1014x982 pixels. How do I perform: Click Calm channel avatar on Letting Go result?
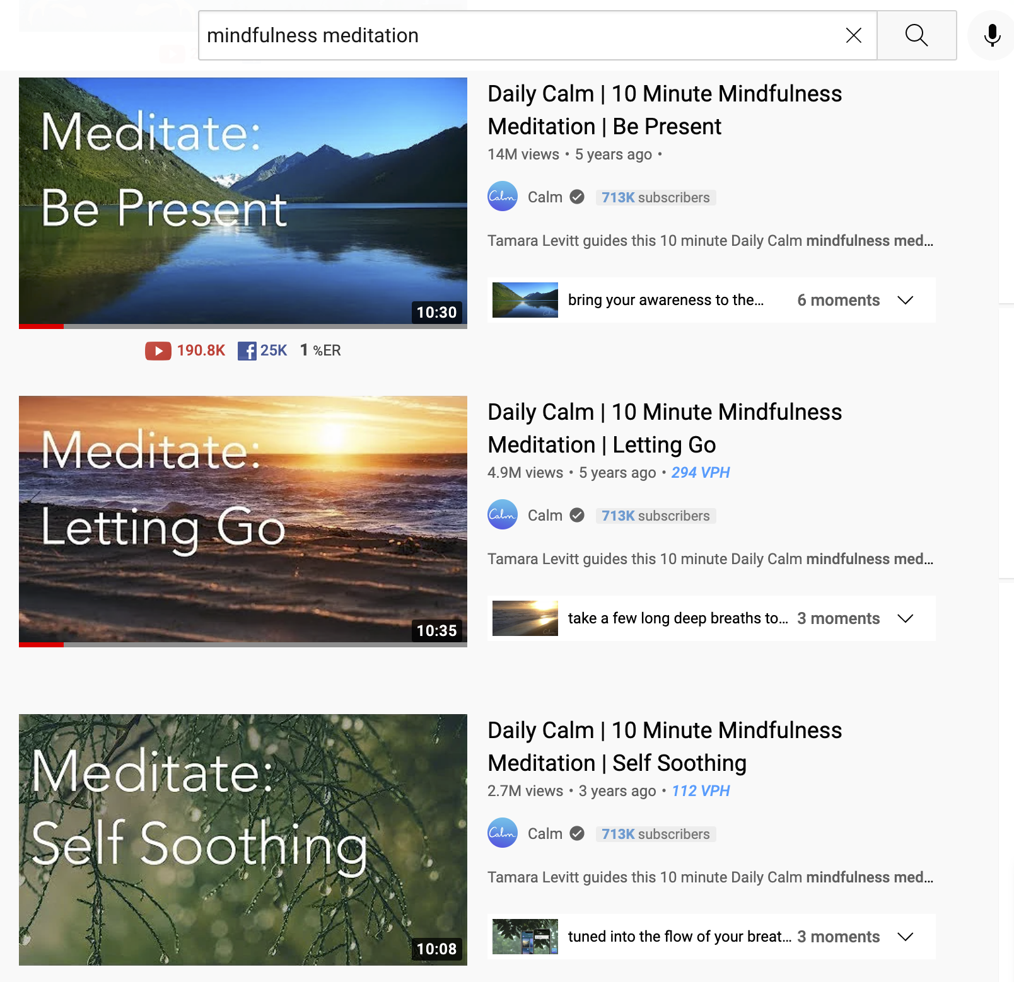pyautogui.click(x=503, y=515)
